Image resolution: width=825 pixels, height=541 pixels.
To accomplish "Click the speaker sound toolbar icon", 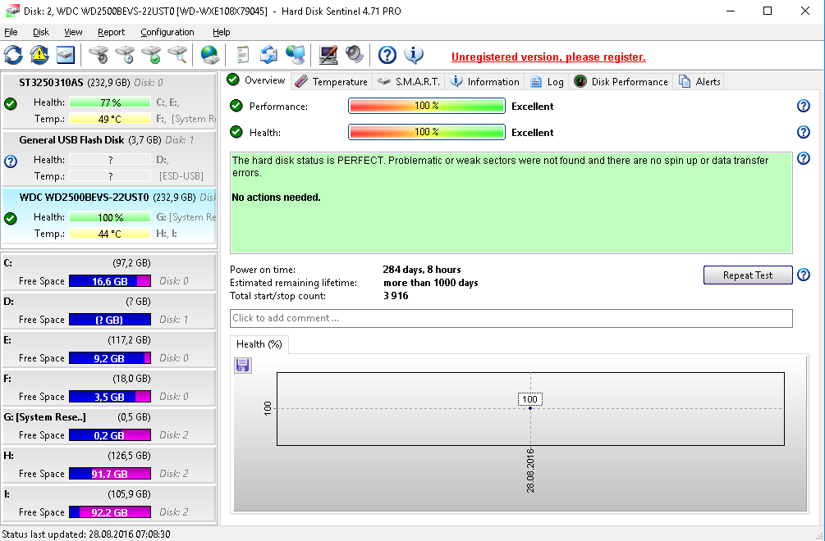I will (x=355, y=55).
